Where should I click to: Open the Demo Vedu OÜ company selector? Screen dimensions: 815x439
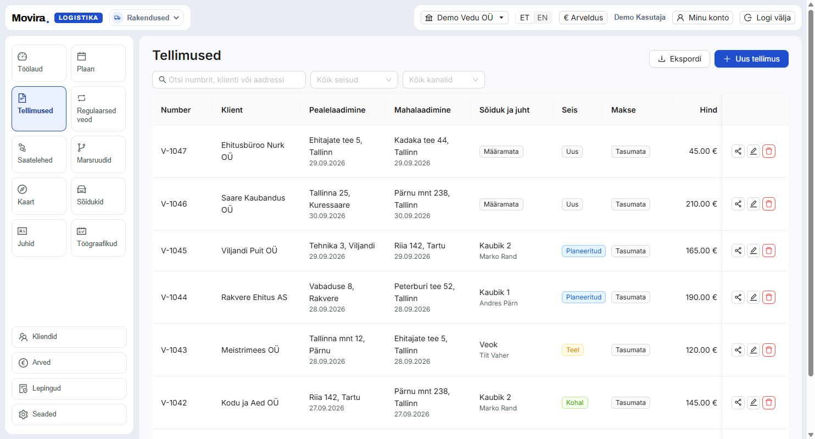(x=465, y=18)
